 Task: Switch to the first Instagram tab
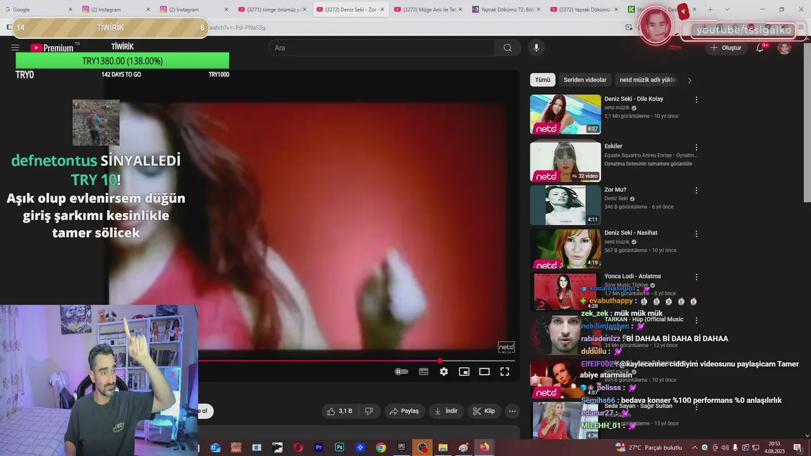pyautogui.click(x=115, y=9)
